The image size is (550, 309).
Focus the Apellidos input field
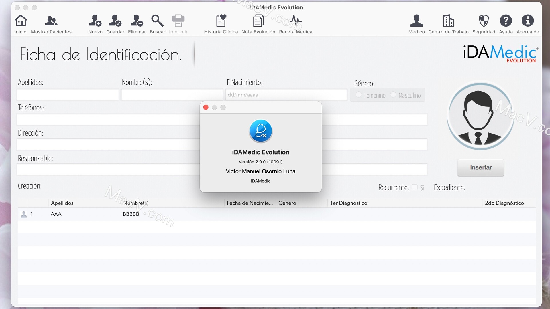tap(68, 95)
